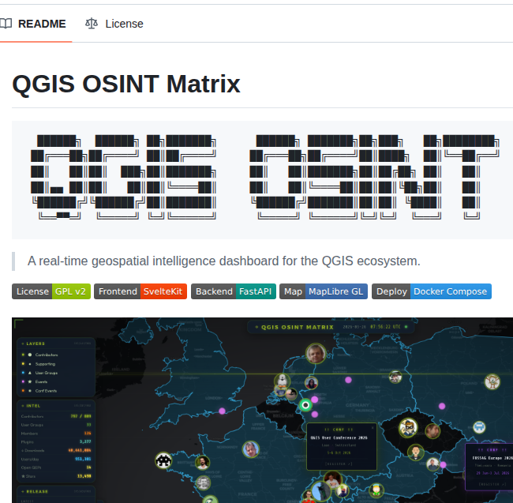
Task: Click the large avatar marker in northern Germany
Action: (x=316, y=354)
